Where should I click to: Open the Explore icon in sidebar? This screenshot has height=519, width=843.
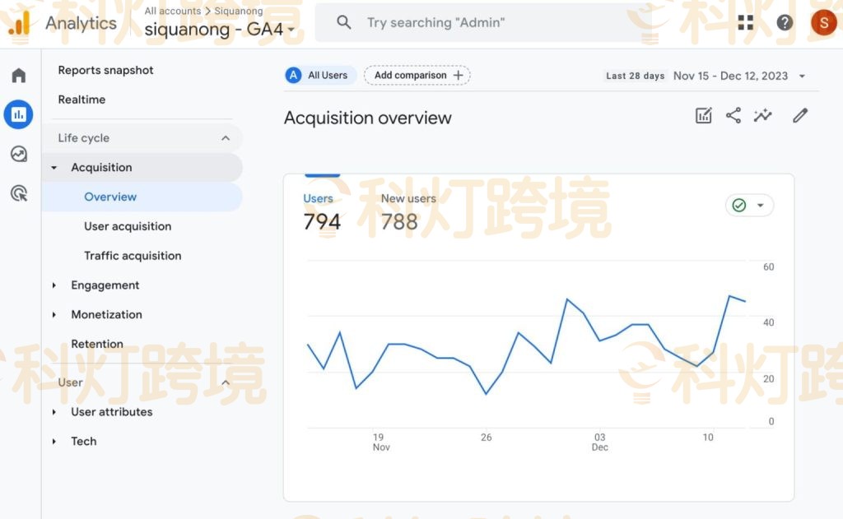point(18,154)
